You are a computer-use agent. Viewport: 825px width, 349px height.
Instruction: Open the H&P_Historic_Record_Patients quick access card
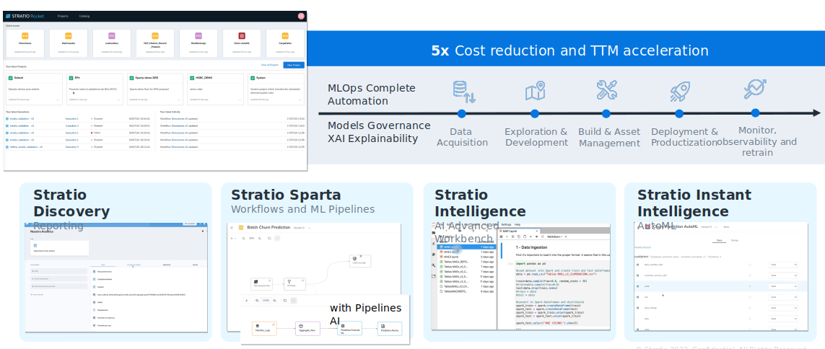tap(154, 43)
